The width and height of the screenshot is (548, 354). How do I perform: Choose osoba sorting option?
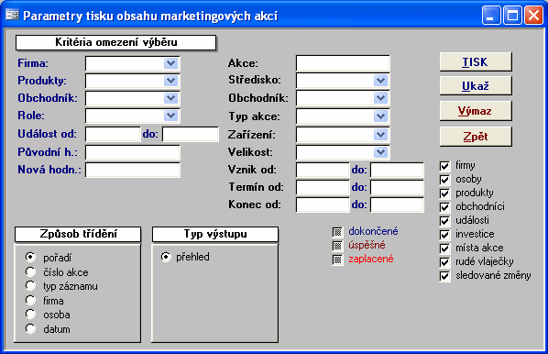[x=30, y=315]
